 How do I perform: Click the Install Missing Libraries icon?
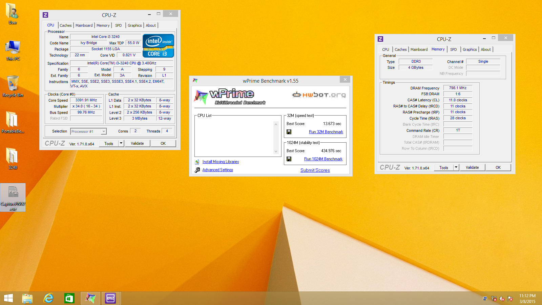point(197,162)
